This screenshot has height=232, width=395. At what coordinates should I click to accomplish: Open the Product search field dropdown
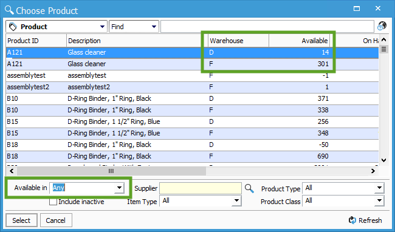102,27
